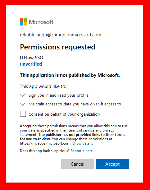The image size is (150, 190).
Task: Click the 'Consent on behalf of your organization' label
Action: coord(64,114)
